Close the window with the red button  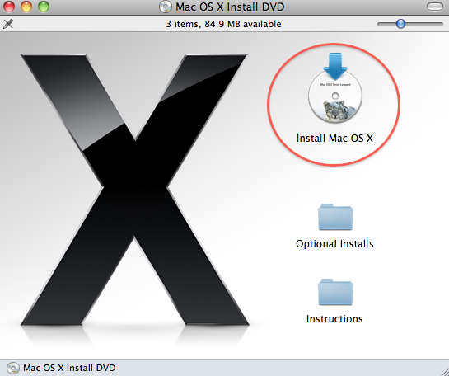[x=8, y=7]
